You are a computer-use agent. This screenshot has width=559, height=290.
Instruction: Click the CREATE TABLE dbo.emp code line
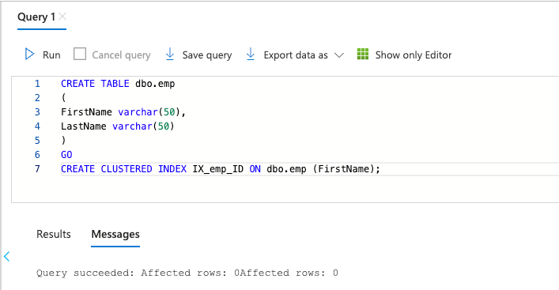pyautogui.click(x=118, y=84)
